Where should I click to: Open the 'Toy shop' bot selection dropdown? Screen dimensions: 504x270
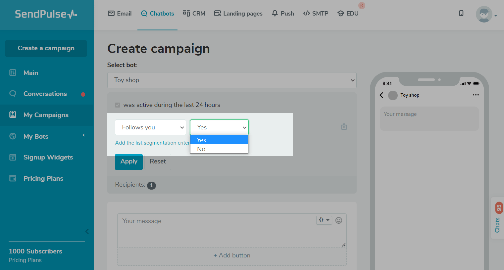231,80
